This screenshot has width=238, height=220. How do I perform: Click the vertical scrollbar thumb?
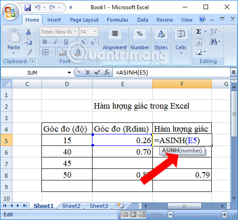click(234, 114)
